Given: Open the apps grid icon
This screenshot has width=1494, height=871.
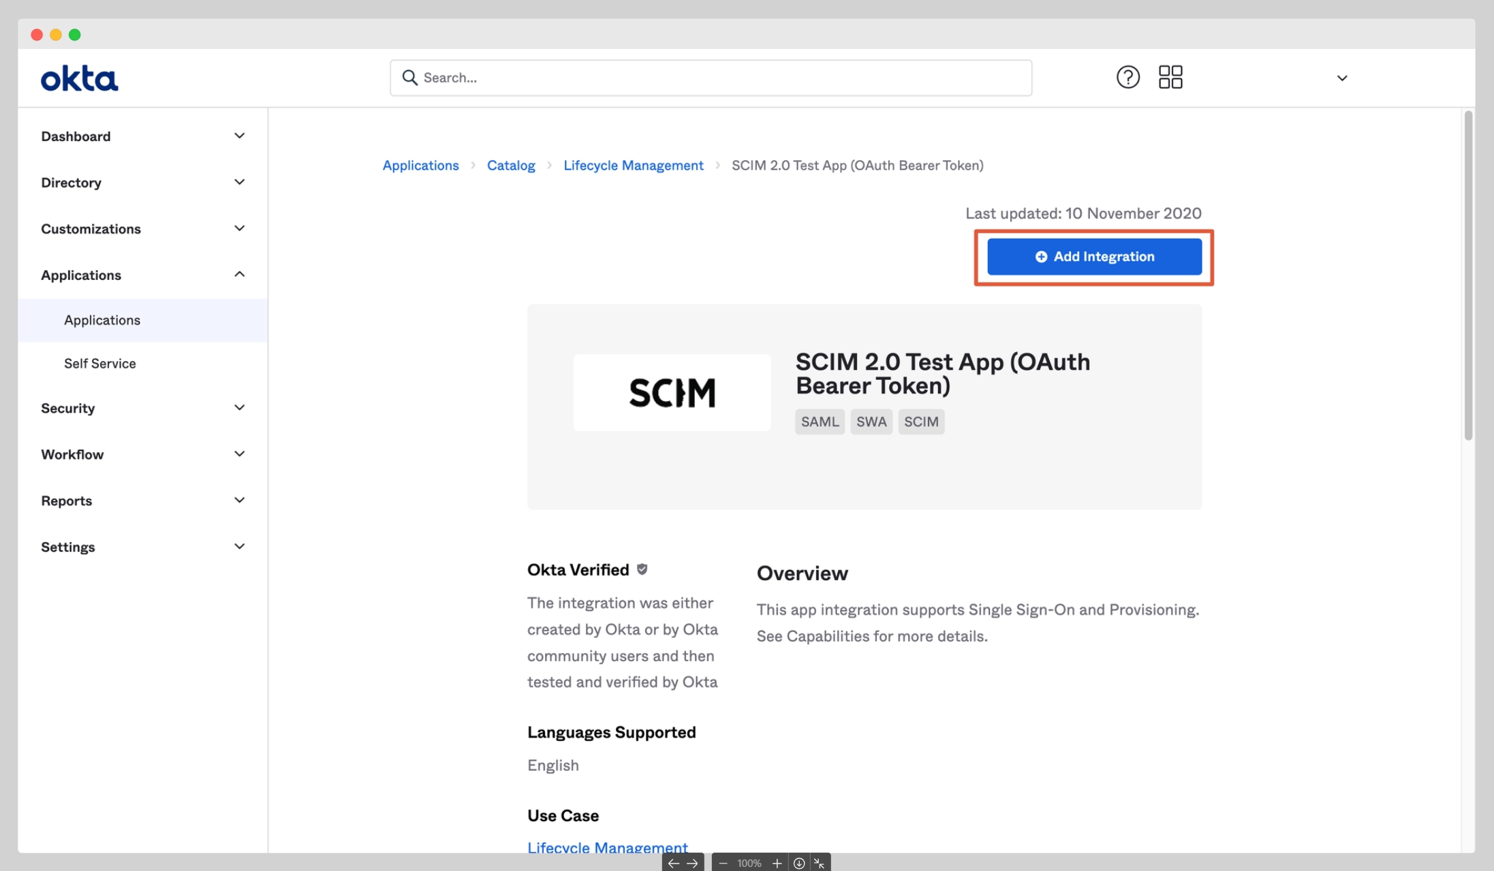Looking at the screenshot, I should 1170,77.
